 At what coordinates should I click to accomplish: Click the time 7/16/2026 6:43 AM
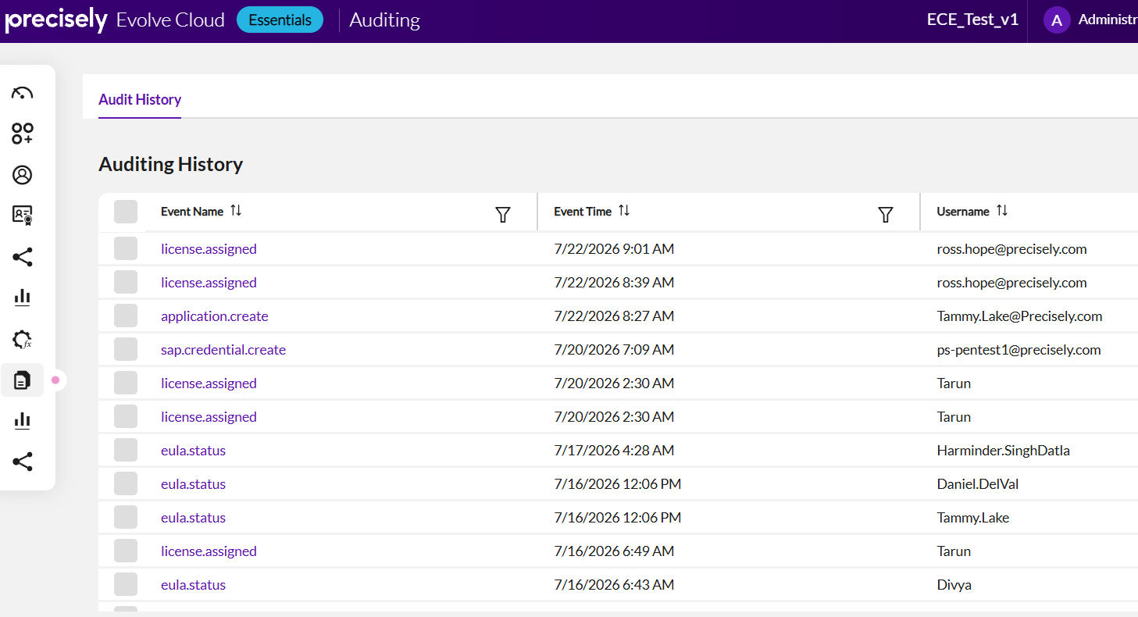pyautogui.click(x=614, y=585)
